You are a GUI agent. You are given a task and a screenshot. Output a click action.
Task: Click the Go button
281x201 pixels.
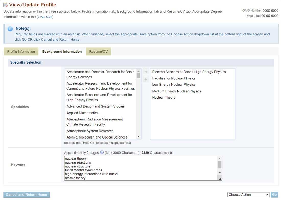(274, 195)
